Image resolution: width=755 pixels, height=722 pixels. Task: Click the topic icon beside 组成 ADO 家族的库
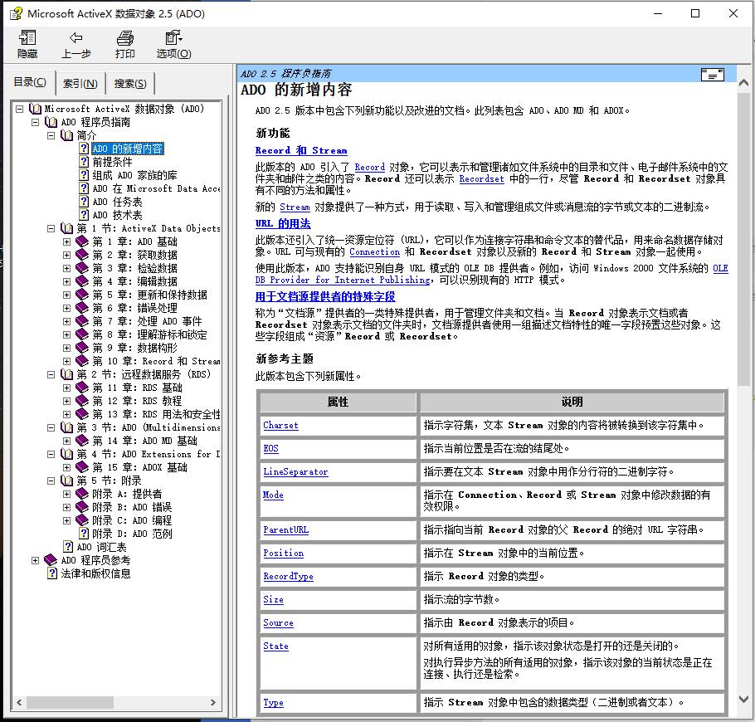[85, 175]
